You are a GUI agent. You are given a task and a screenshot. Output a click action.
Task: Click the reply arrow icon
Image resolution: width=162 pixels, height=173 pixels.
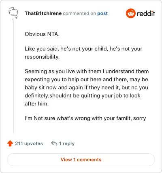54,143
